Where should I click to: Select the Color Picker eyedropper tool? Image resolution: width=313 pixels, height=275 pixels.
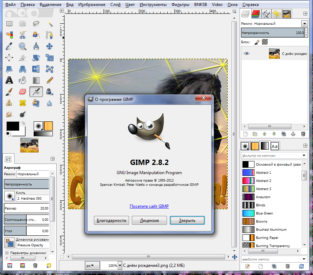coord(9,46)
